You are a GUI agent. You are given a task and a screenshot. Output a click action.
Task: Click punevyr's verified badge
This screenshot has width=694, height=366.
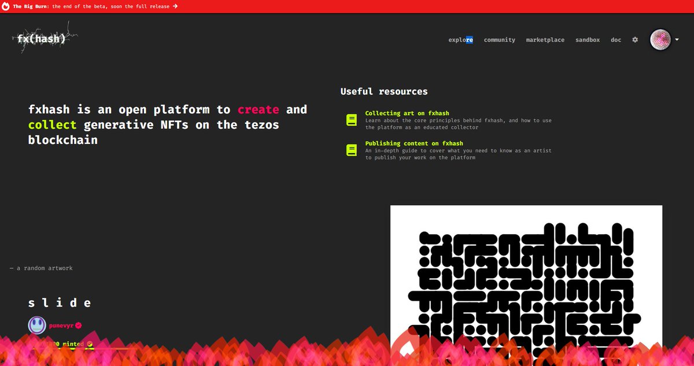click(x=79, y=326)
